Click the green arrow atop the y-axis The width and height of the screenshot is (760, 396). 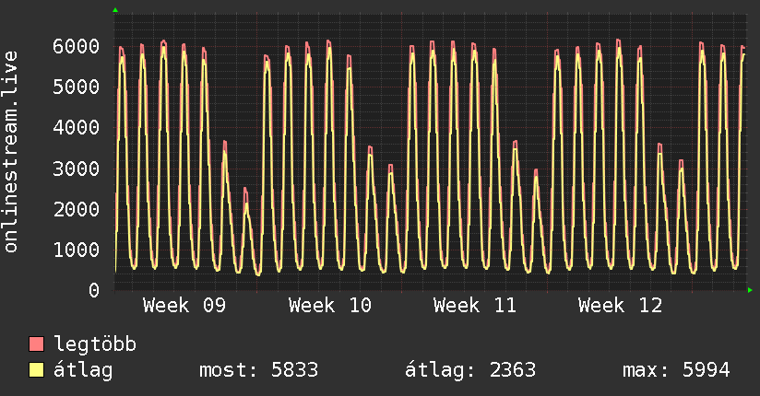click(x=115, y=10)
